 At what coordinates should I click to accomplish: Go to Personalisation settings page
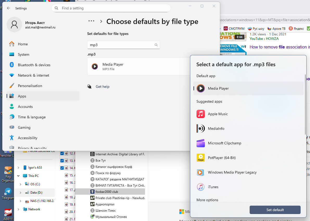(30, 86)
